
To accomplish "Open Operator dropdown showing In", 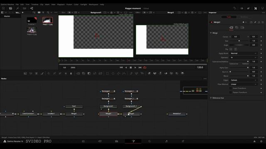I will [x=243, y=58].
